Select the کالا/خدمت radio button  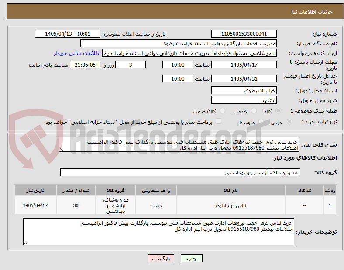click(x=223, y=111)
